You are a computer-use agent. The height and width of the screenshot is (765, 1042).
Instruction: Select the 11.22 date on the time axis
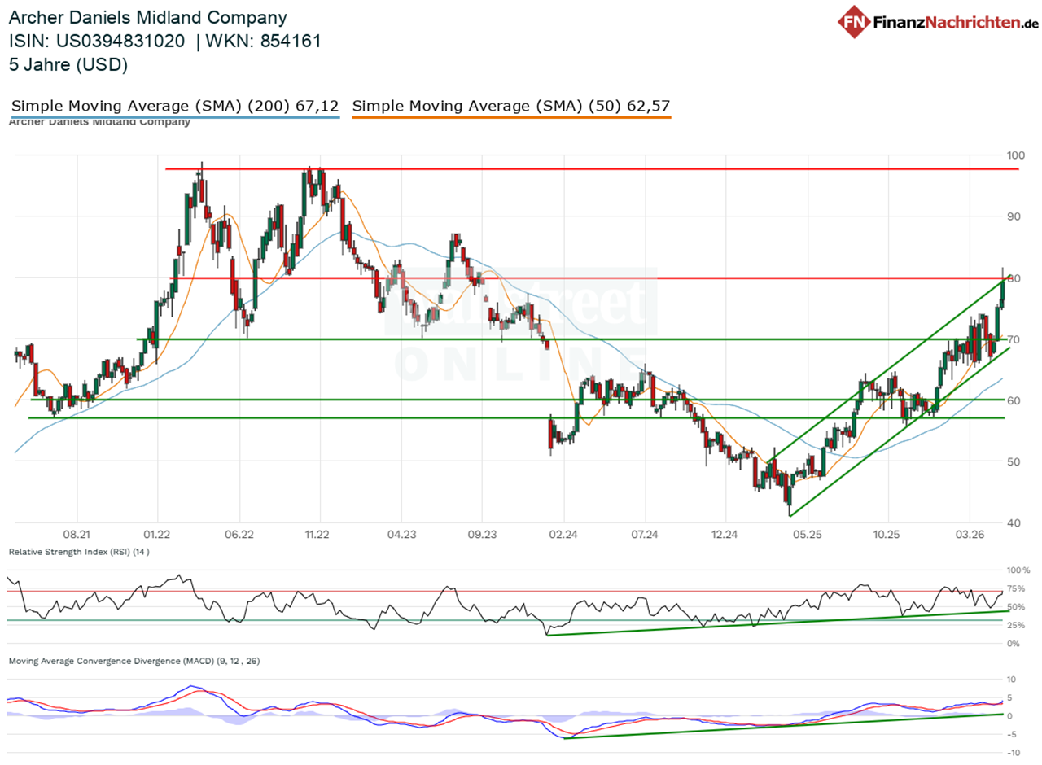[x=318, y=535]
